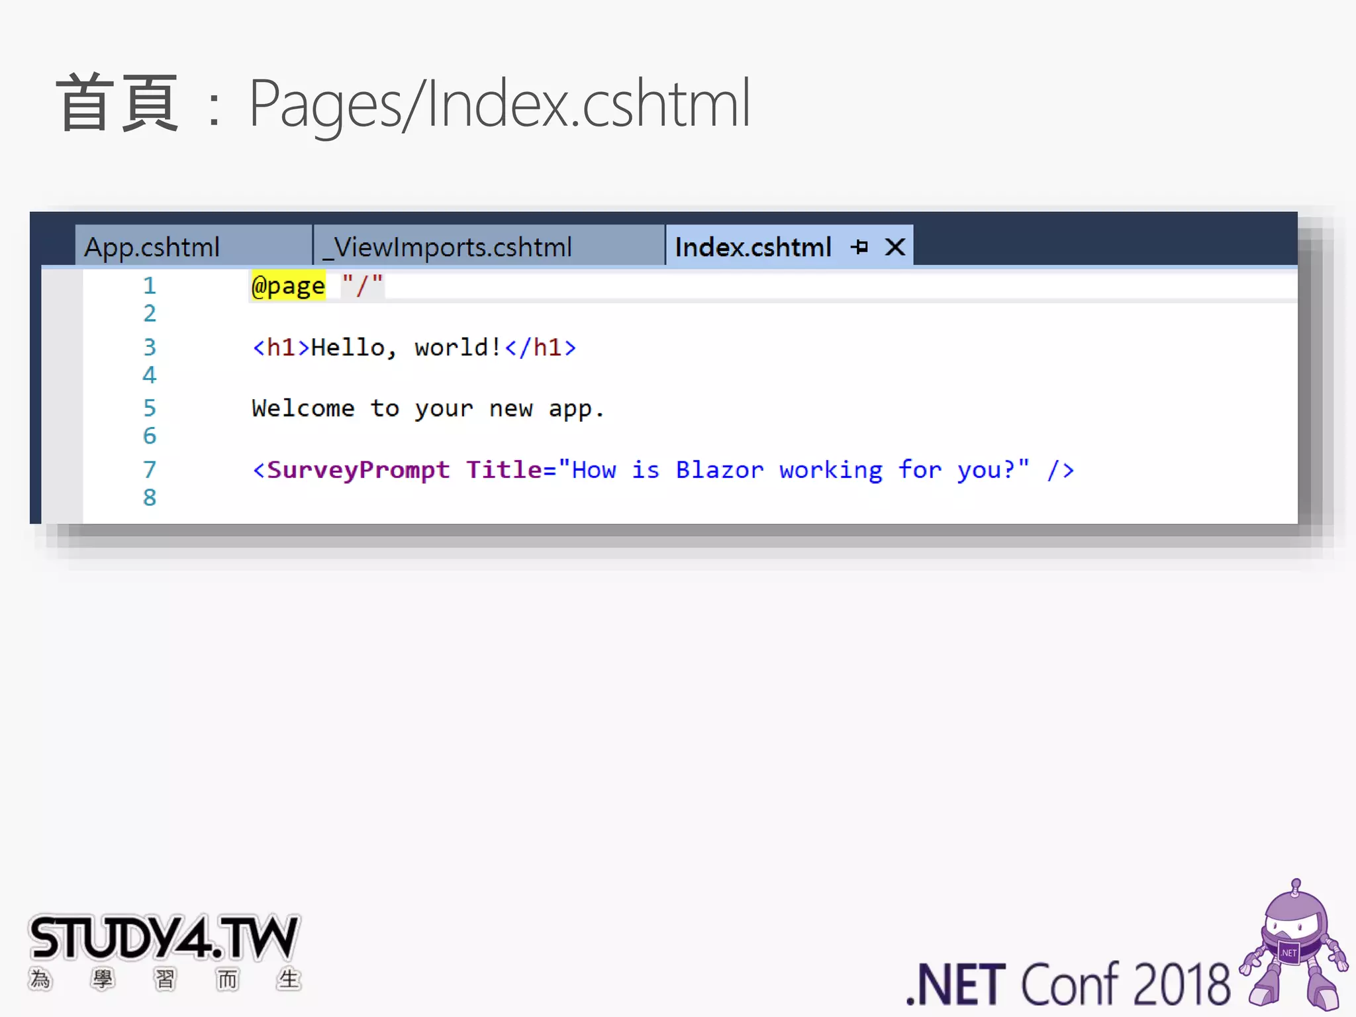The image size is (1356, 1017).
Task: Click the "/" route string
Action: (x=362, y=286)
